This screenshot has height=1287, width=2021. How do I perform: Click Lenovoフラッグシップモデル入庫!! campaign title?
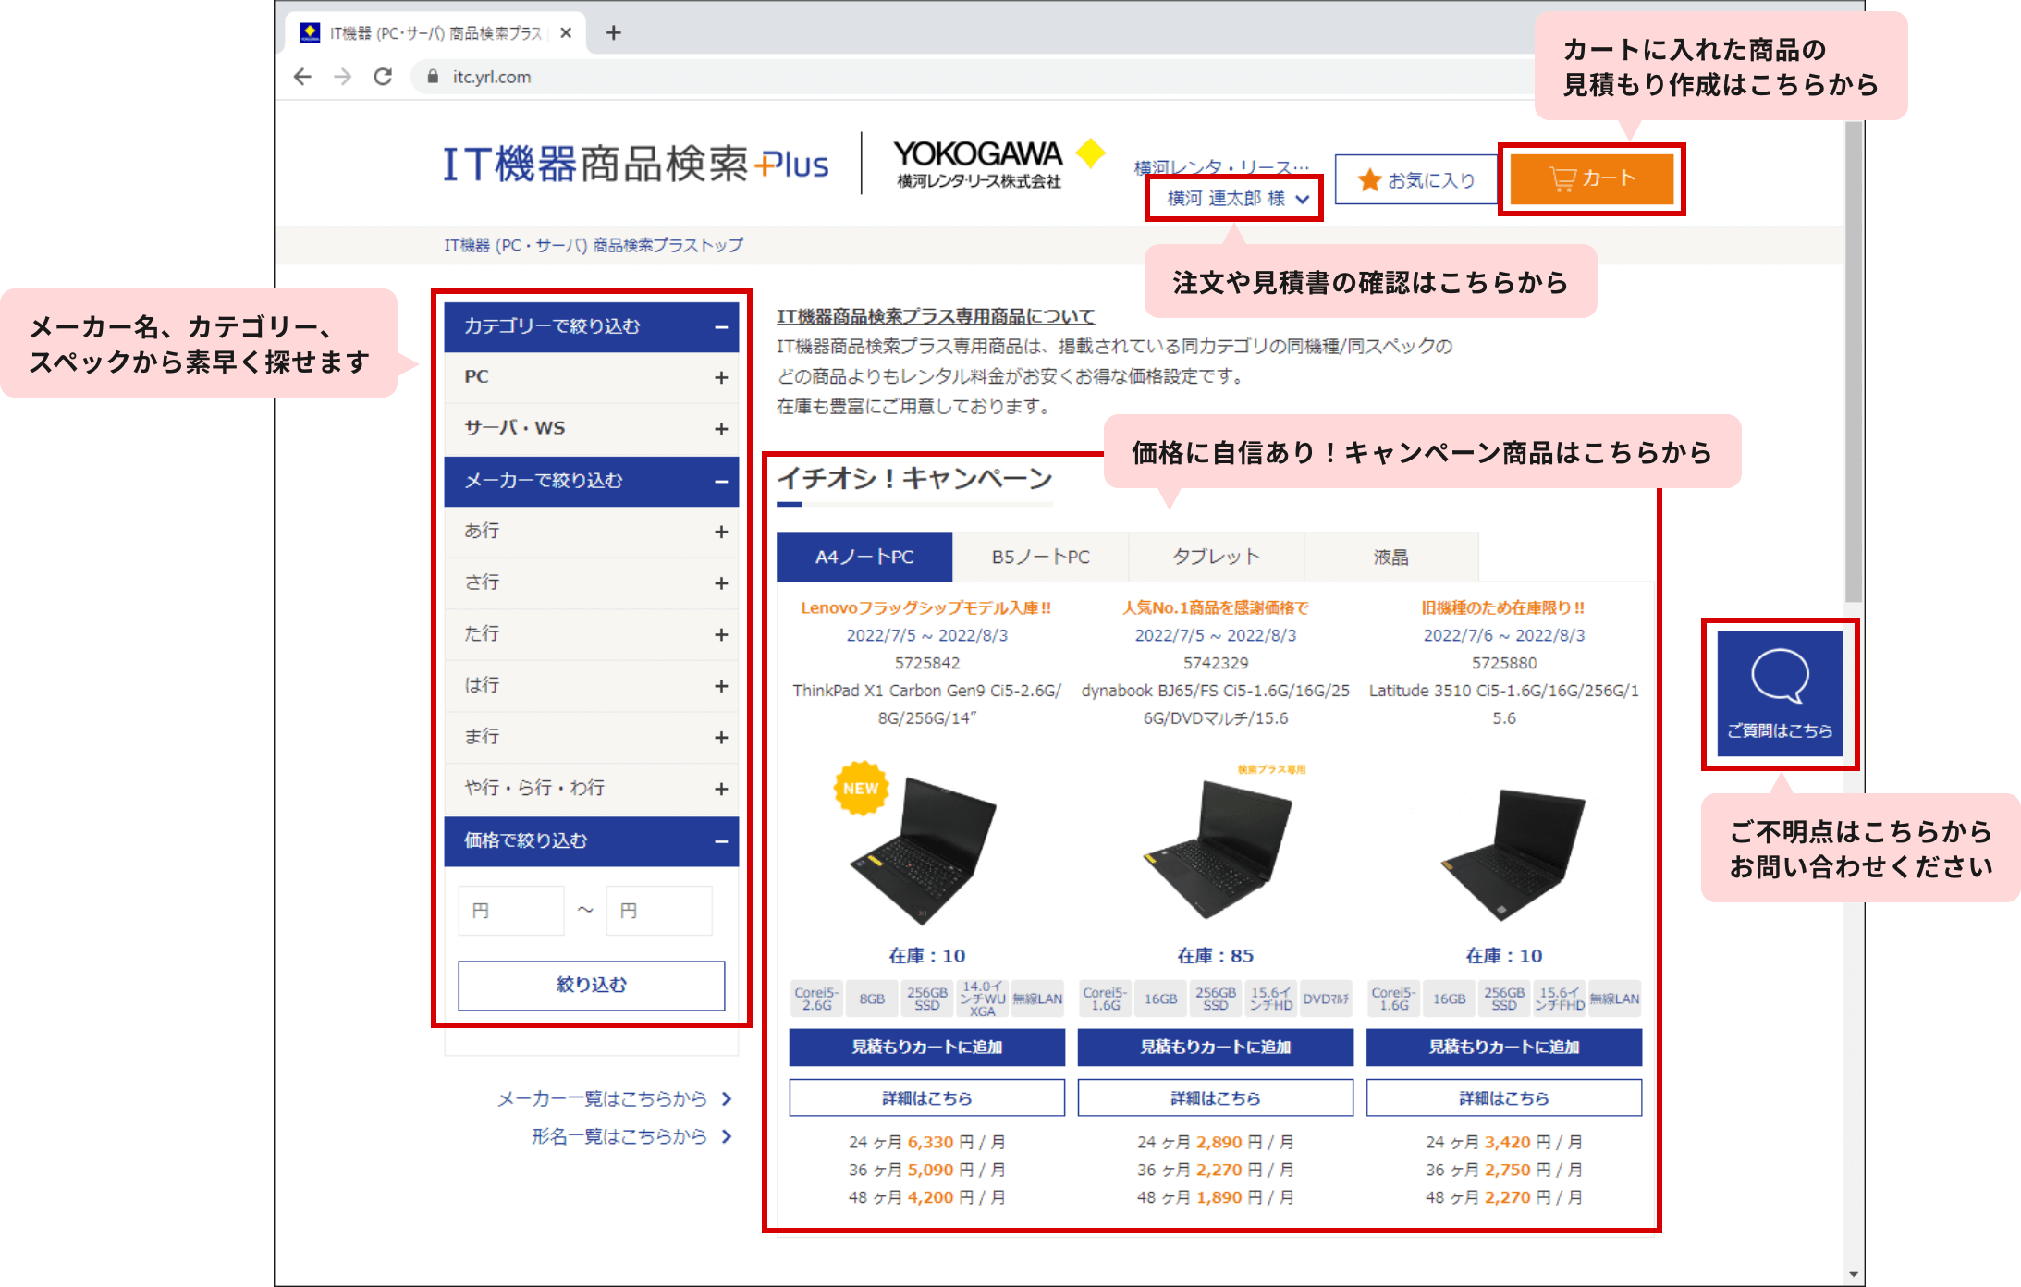click(926, 607)
